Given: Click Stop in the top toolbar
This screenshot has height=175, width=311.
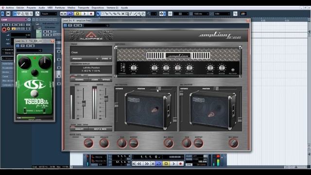Looking at the screenshot, I should (x=78, y=14).
